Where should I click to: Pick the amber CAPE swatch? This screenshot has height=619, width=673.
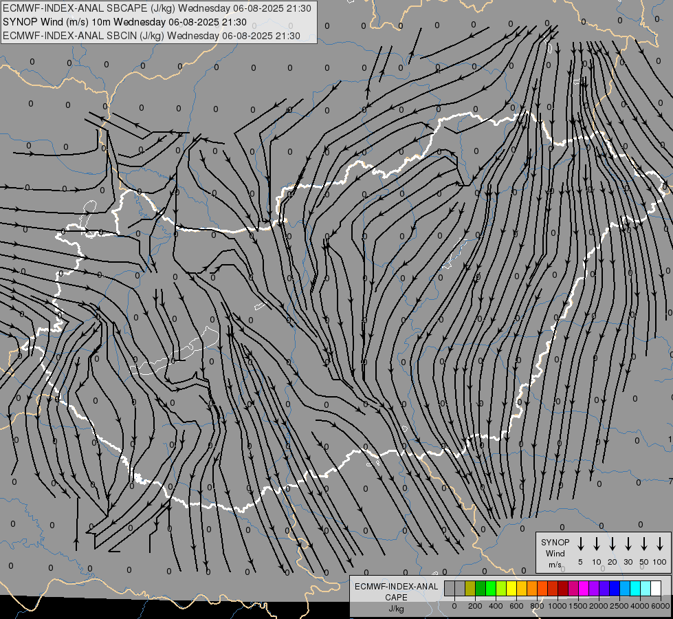click(522, 588)
